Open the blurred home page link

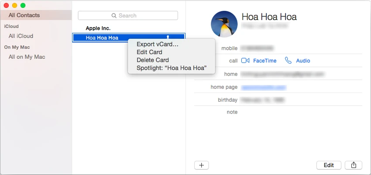coord(264,88)
